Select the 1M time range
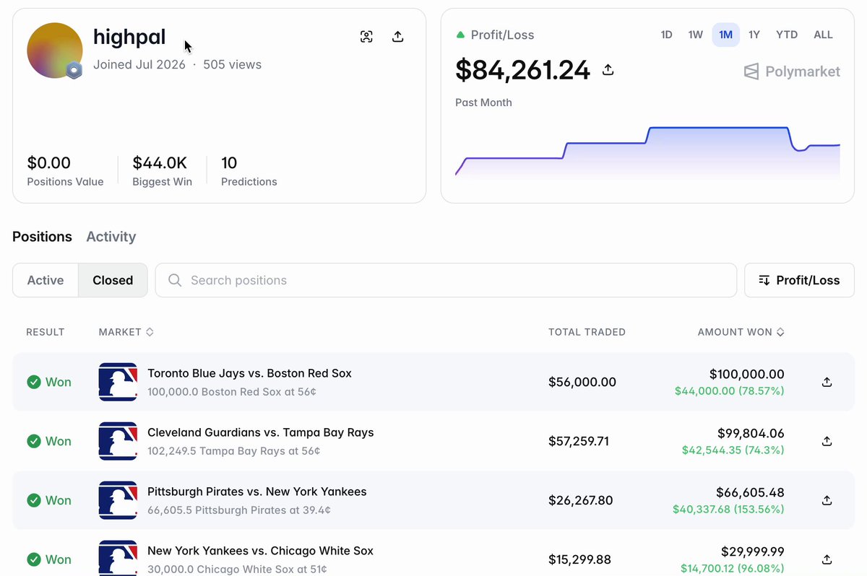Image resolution: width=867 pixels, height=576 pixels. click(725, 35)
